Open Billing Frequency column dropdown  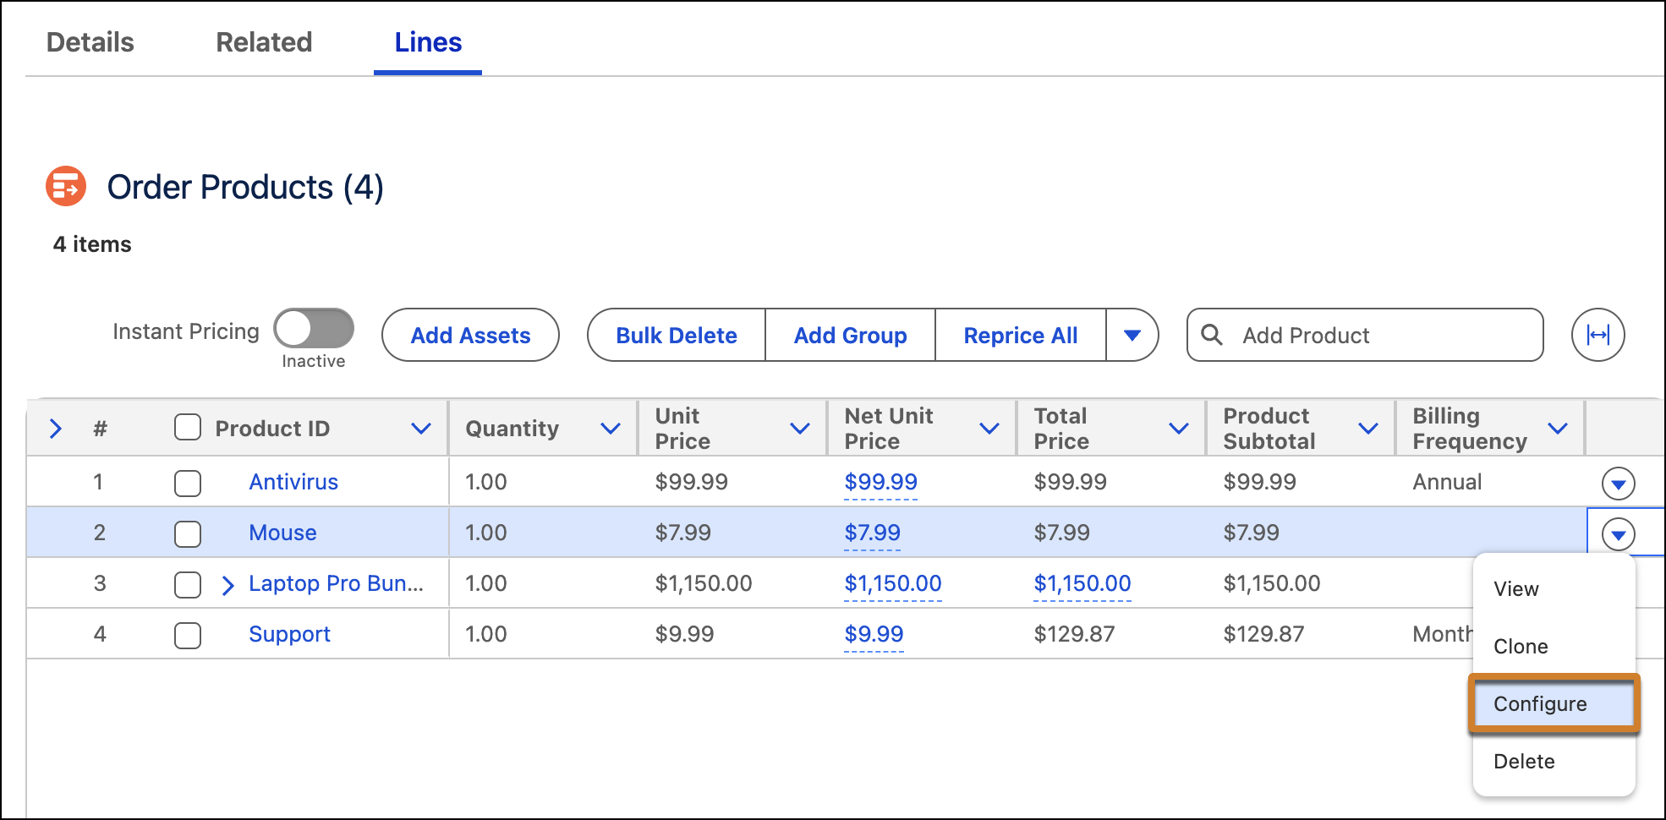[x=1558, y=429]
